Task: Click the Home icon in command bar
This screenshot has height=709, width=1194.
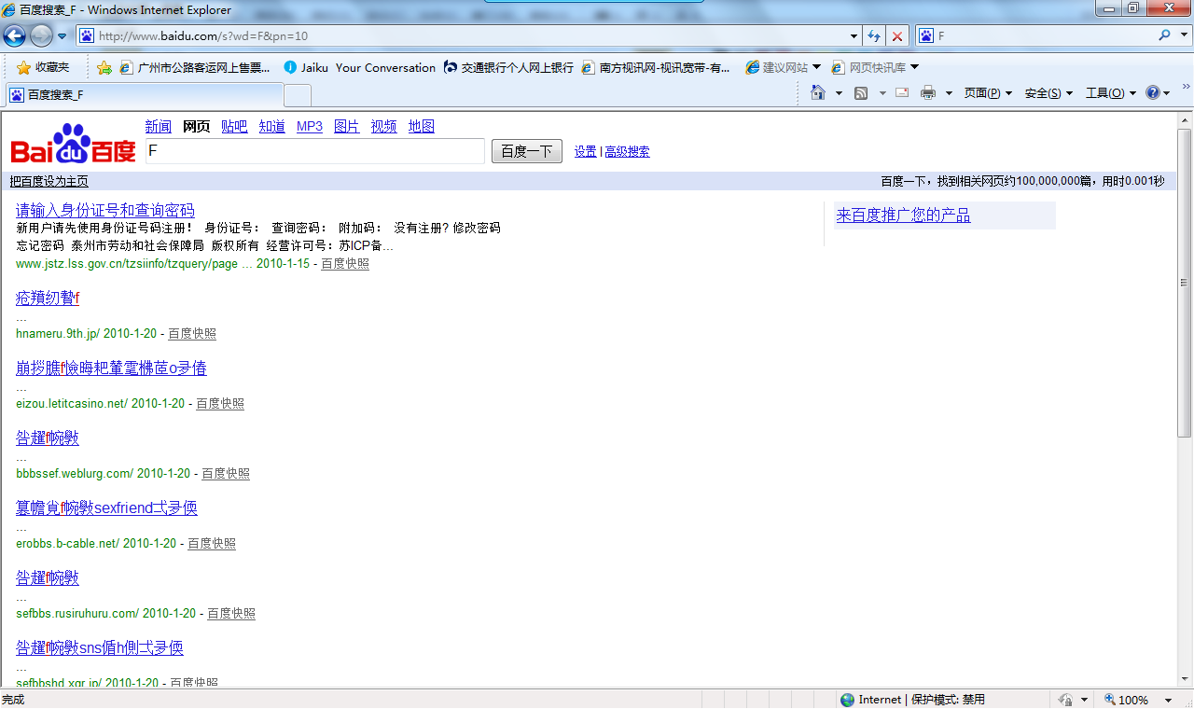Action: pos(818,92)
